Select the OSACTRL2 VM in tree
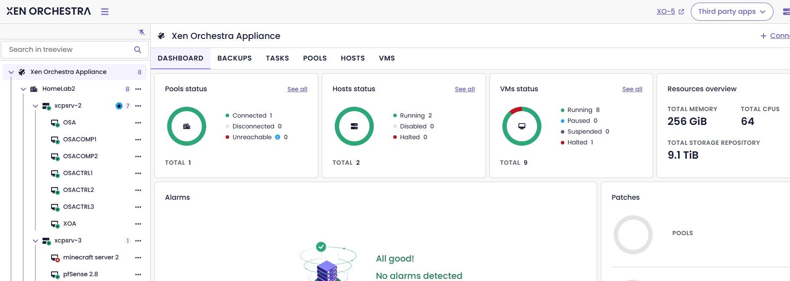 [x=78, y=190]
